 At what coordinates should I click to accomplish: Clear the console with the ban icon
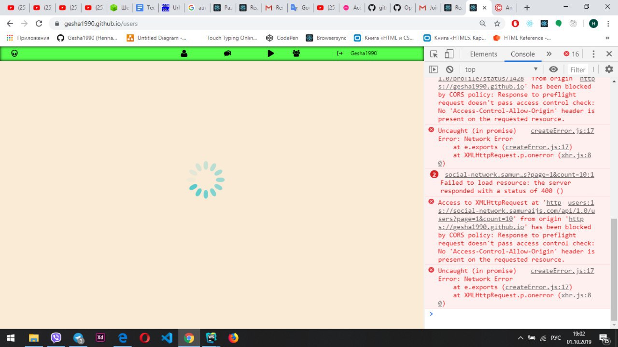[x=449, y=69]
